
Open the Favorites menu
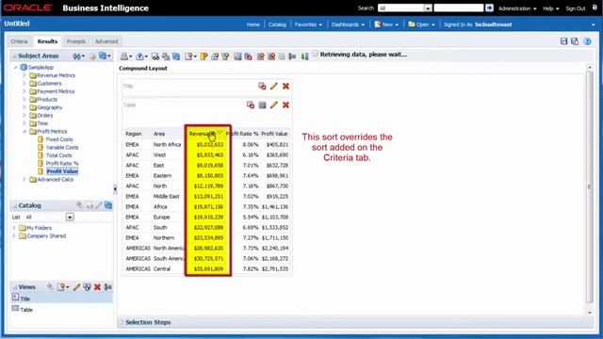308,24
